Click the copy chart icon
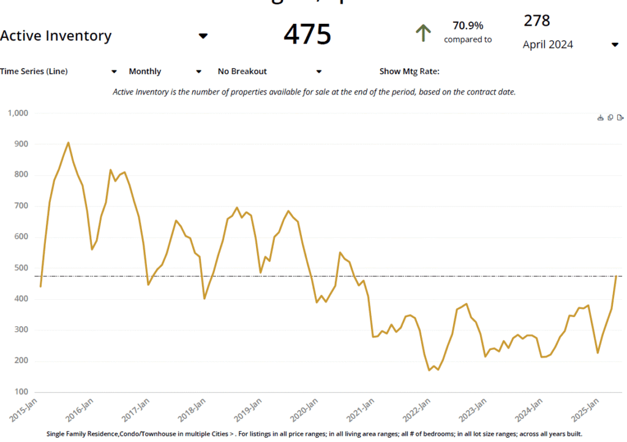 coord(610,118)
